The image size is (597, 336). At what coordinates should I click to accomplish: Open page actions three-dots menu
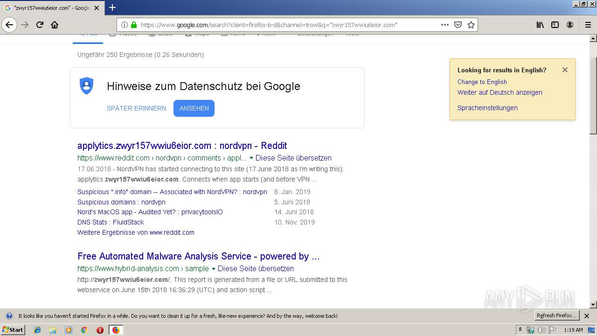(x=444, y=25)
